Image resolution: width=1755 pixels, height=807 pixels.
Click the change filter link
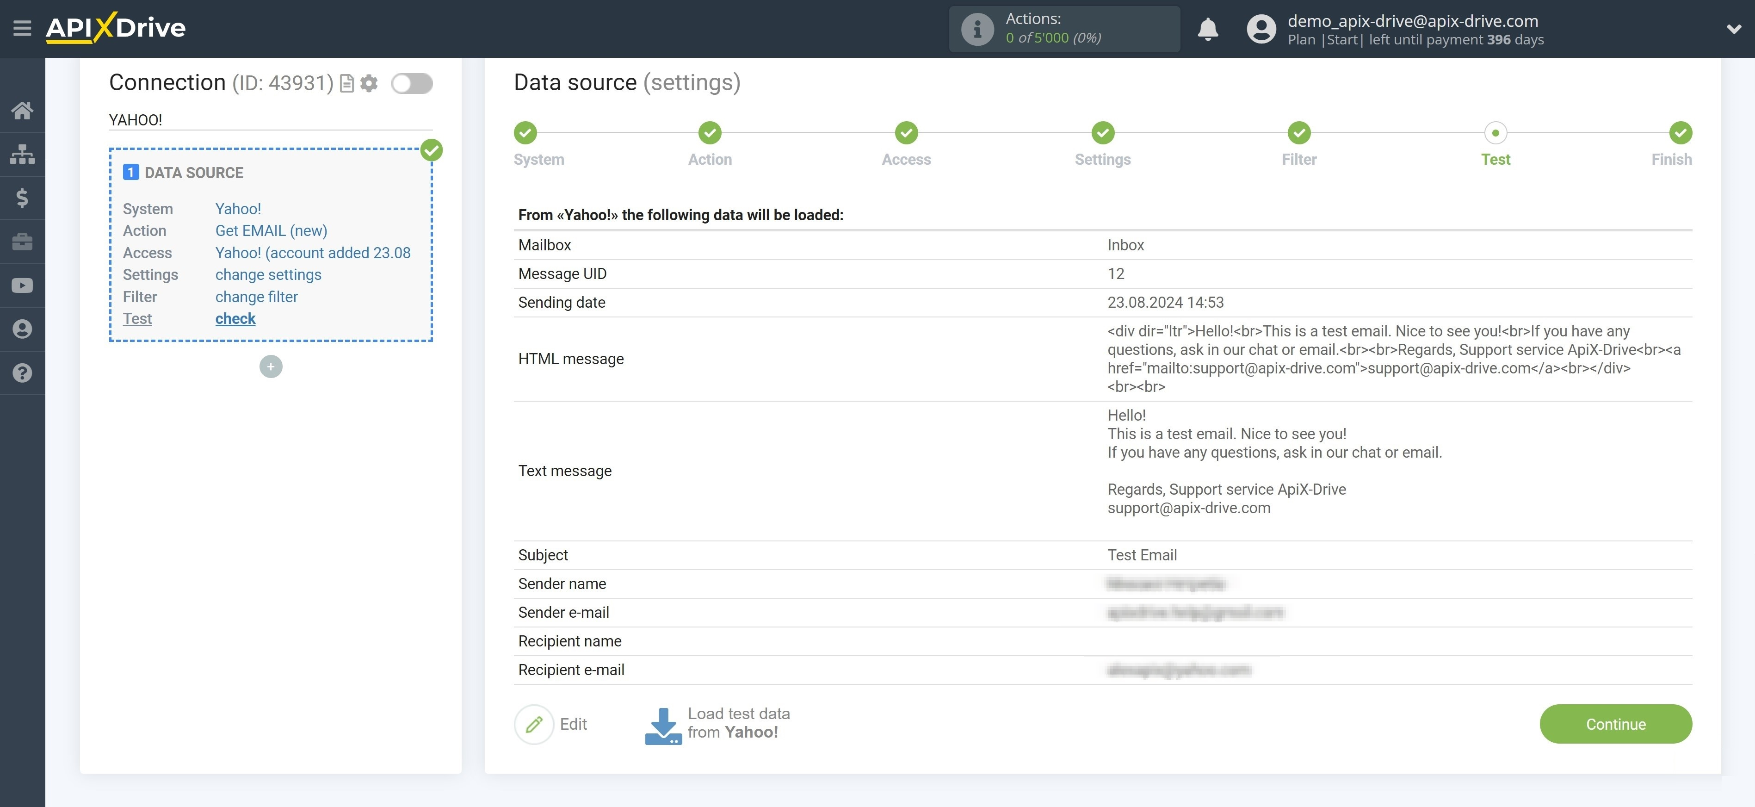tap(256, 297)
